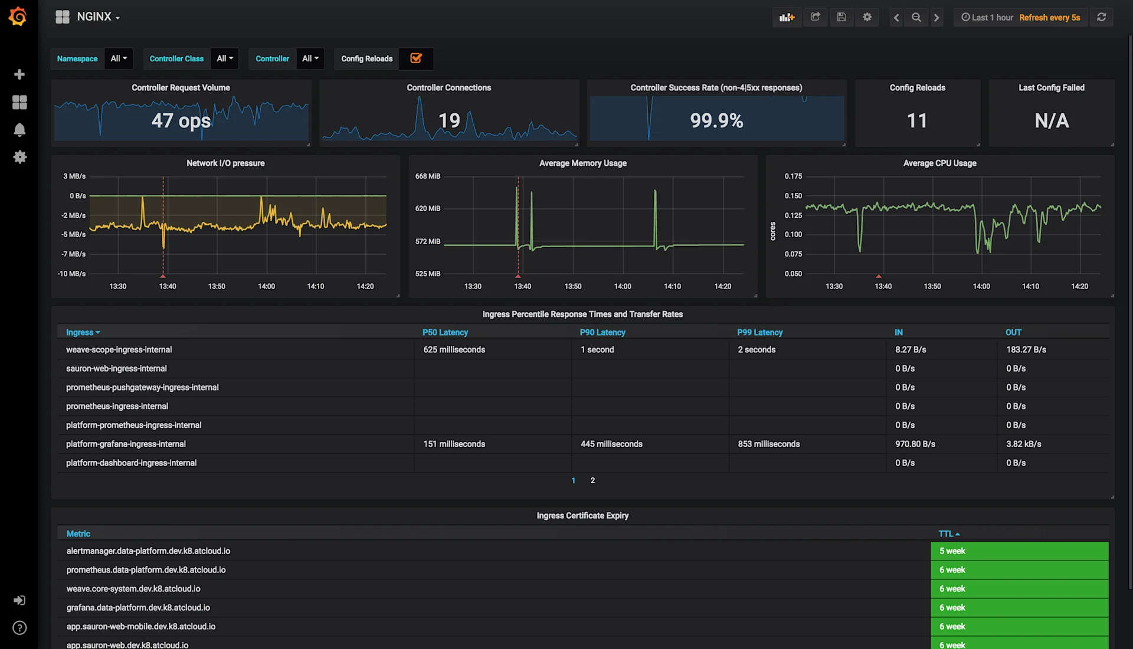The width and height of the screenshot is (1133, 649).
Task: Open Grafana home via the sidebar logo
Action: (x=19, y=17)
